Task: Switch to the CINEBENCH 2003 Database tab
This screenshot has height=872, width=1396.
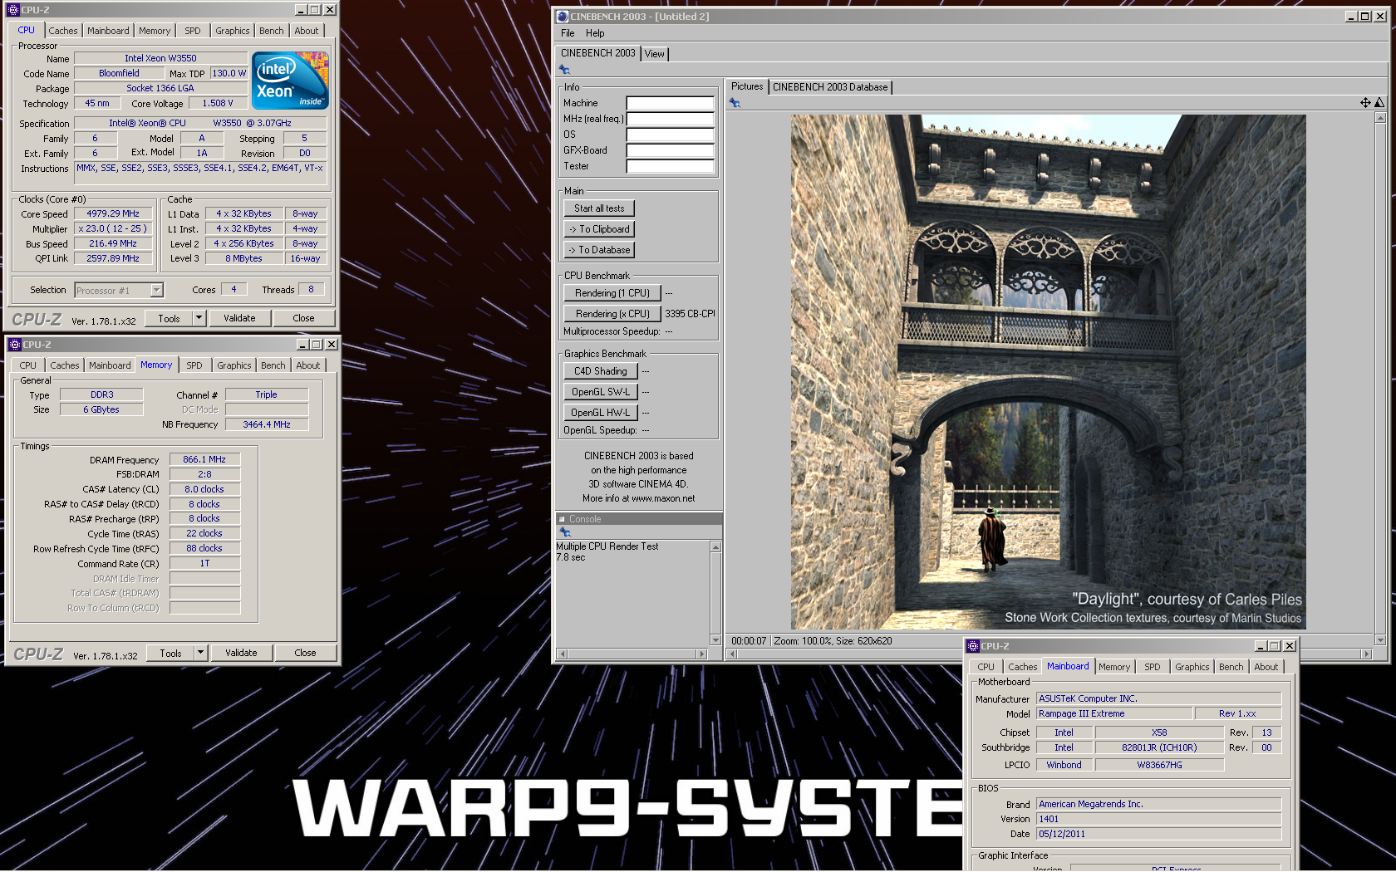Action: point(830,87)
